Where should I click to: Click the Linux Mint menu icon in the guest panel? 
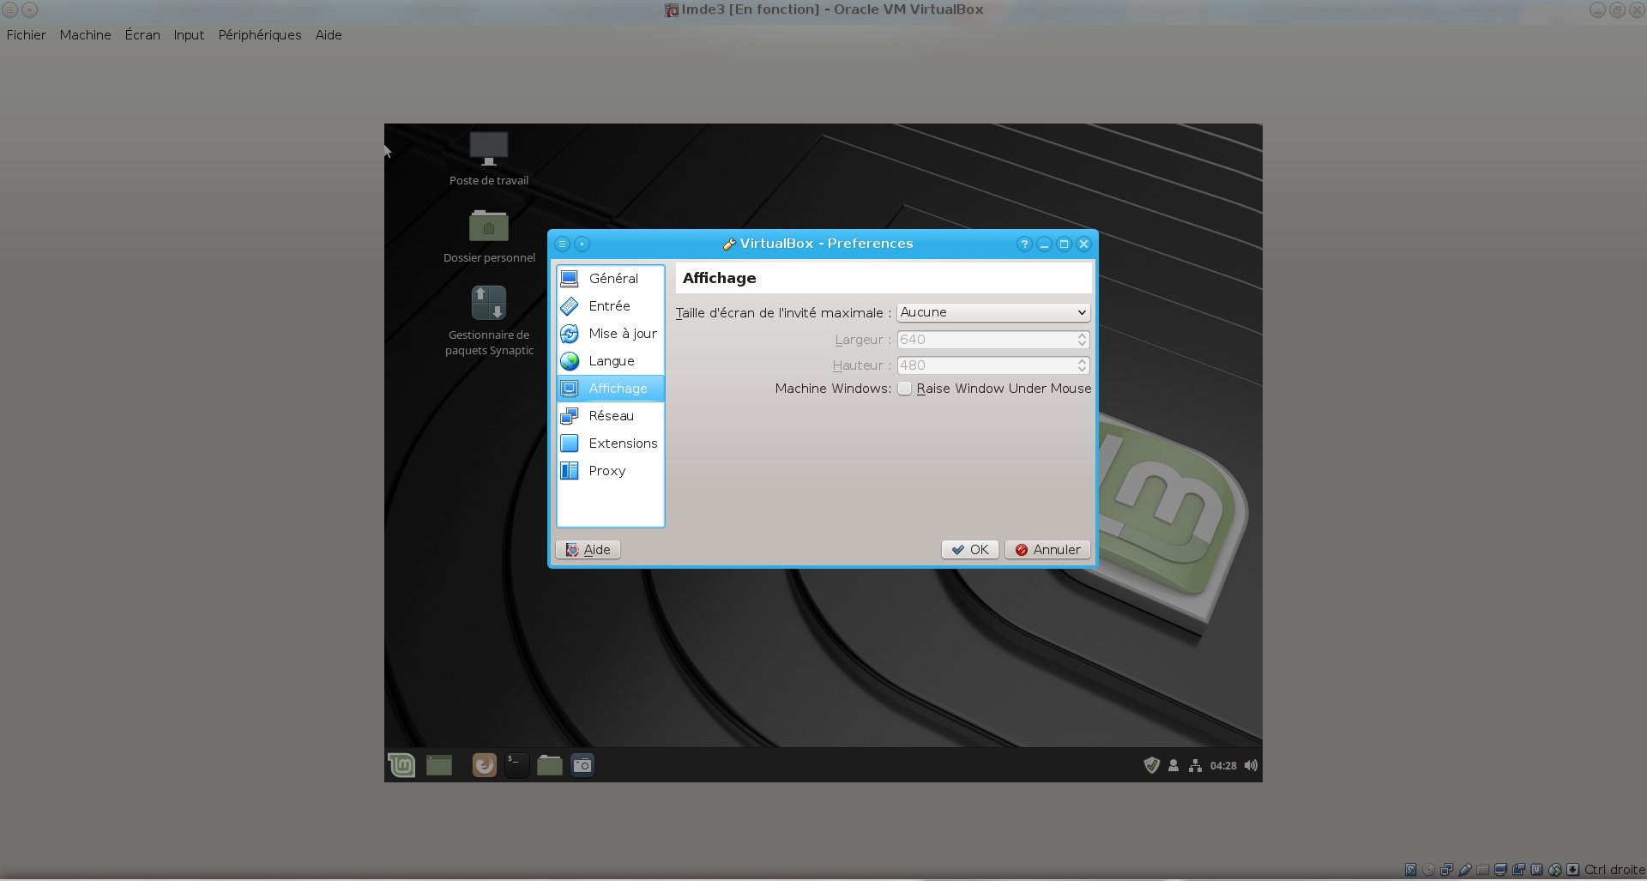tap(401, 764)
